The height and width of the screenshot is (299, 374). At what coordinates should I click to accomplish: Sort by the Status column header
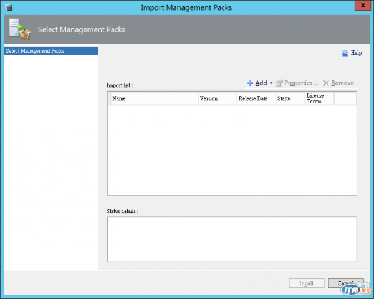pyautogui.click(x=290, y=98)
